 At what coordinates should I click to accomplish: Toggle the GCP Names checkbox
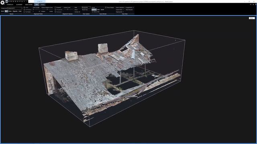tap(24, 10)
